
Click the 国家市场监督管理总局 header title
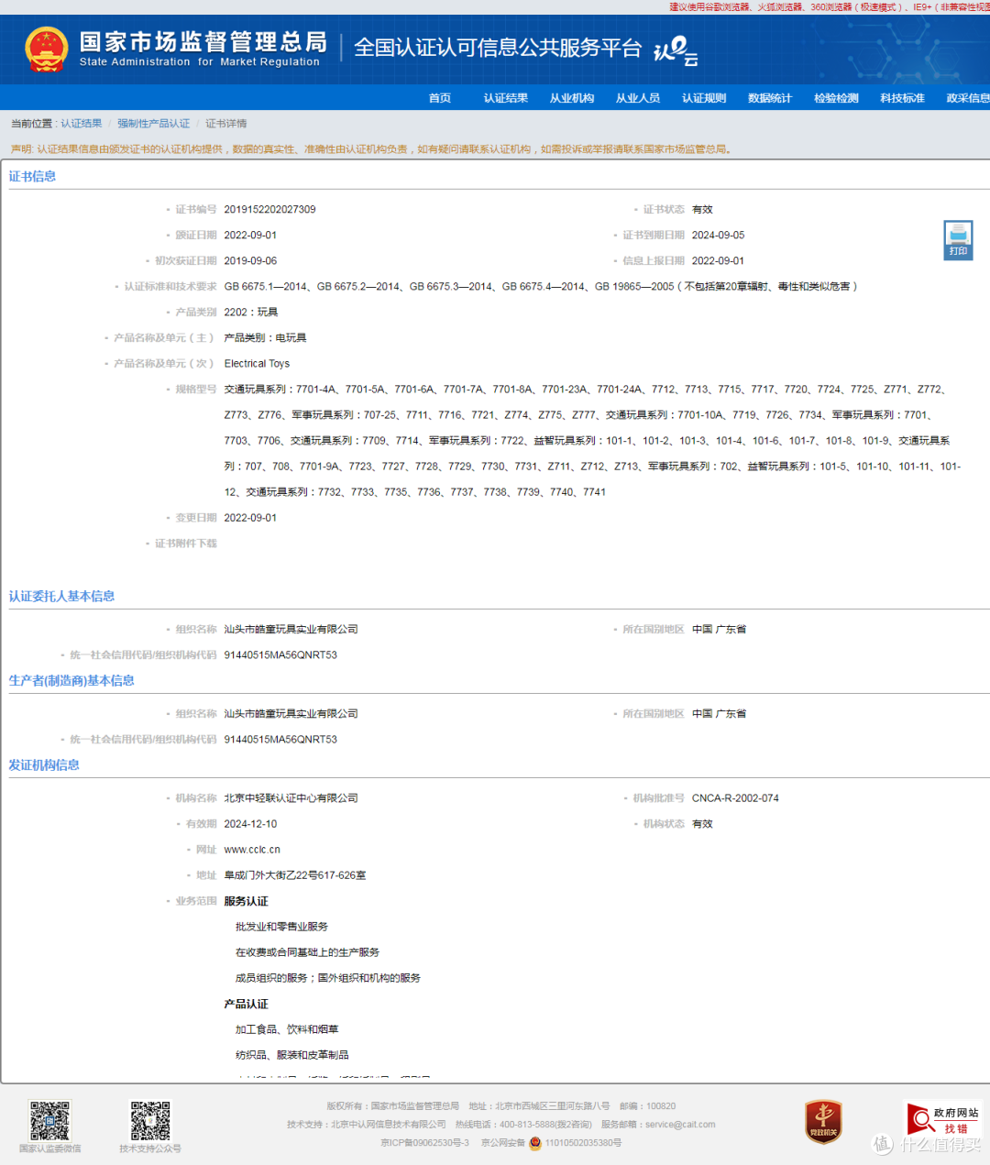click(x=203, y=42)
